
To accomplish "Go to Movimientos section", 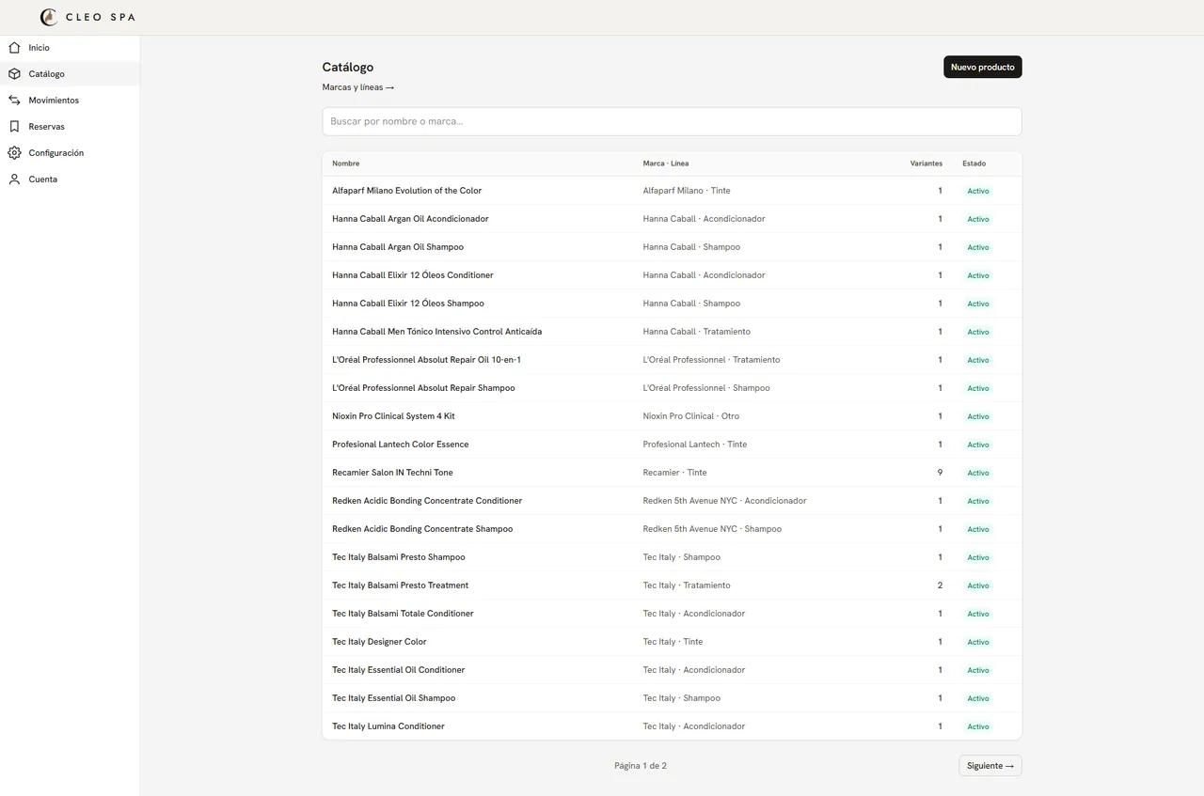I will [70, 101].
